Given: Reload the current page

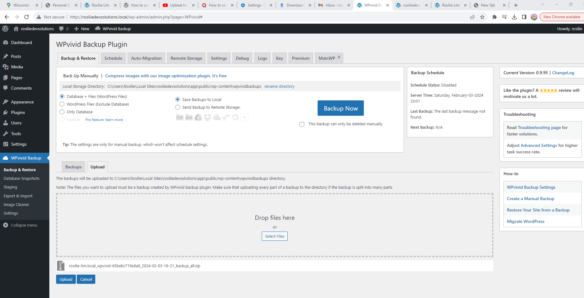Looking at the screenshot, I should pos(27,17).
